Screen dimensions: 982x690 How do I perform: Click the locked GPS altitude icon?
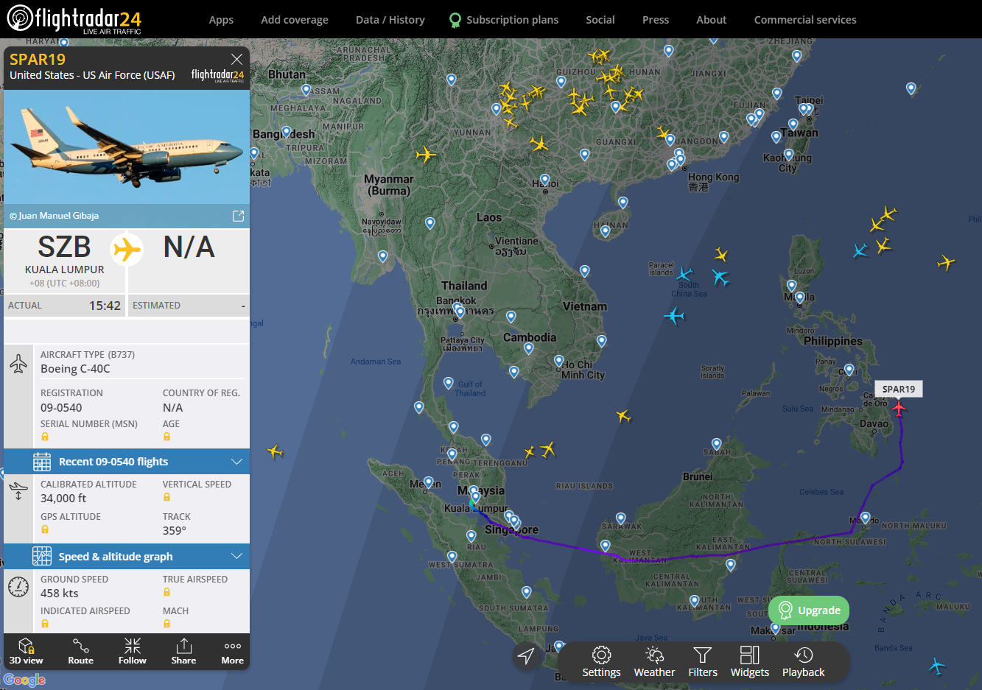click(x=45, y=529)
